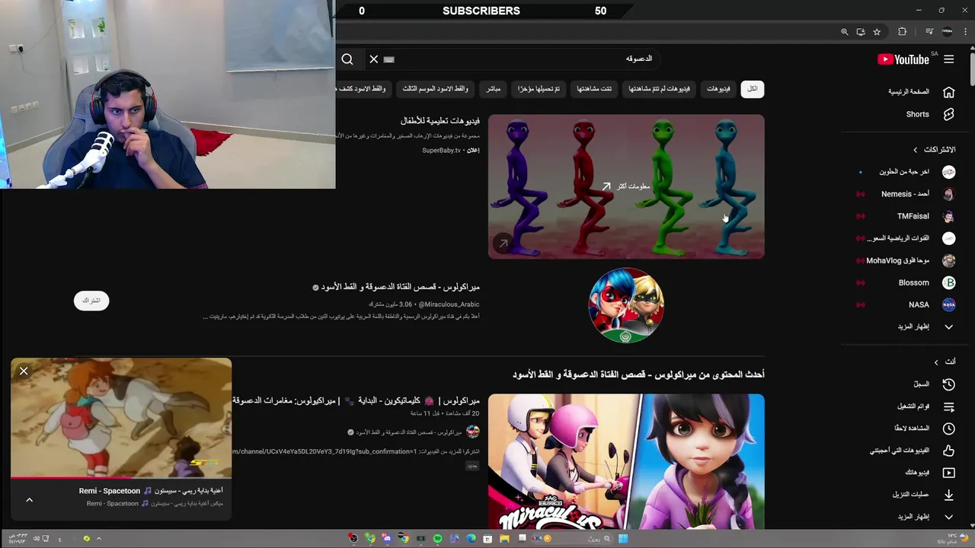Select the تمت مشاهدتها filter chip
975x548 pixels.
tap(596, 89)
